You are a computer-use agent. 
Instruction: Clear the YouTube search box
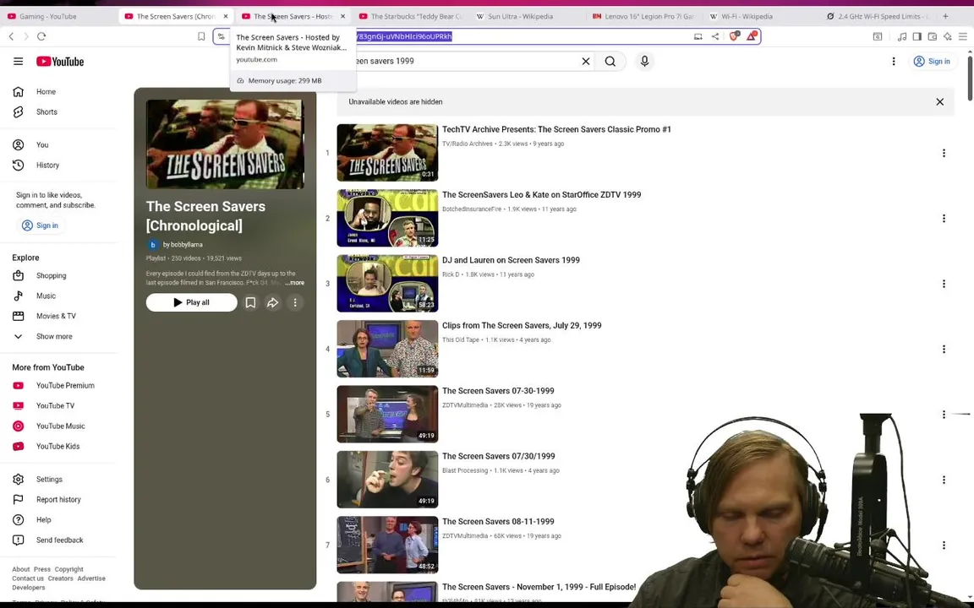click(585, 62)
